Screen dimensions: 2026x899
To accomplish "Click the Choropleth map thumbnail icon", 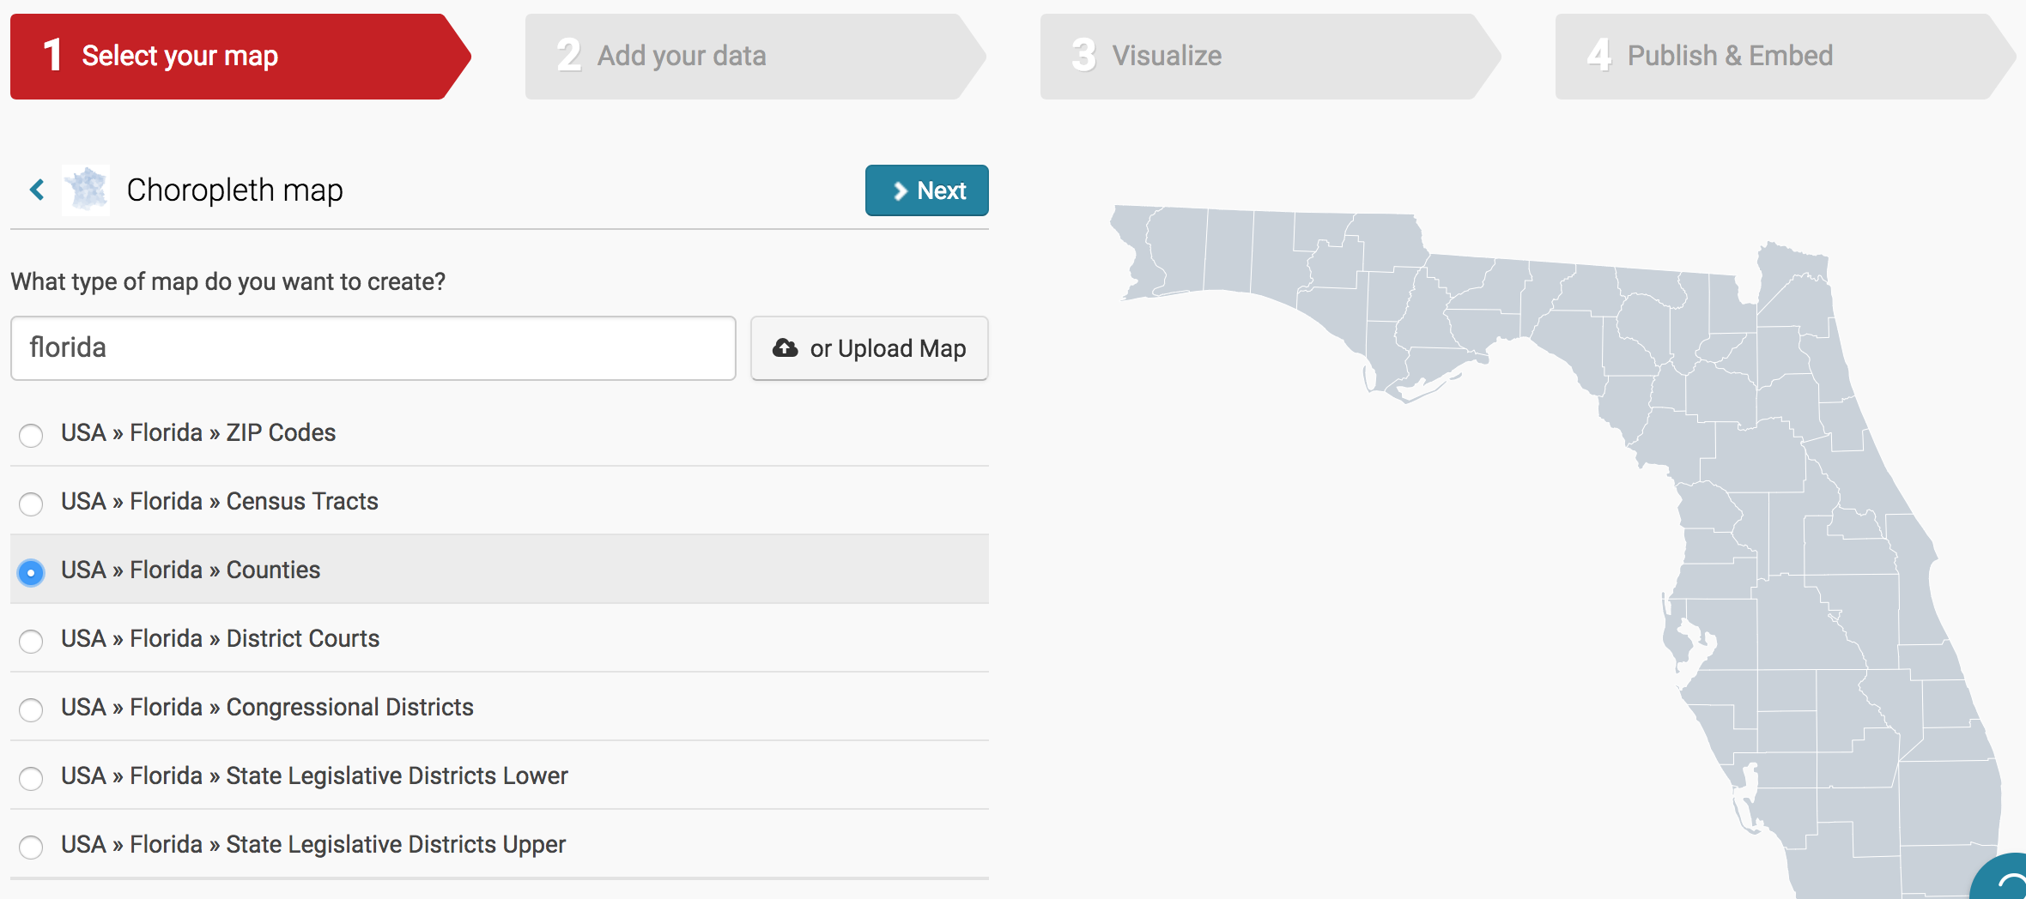I will point(86,190).
